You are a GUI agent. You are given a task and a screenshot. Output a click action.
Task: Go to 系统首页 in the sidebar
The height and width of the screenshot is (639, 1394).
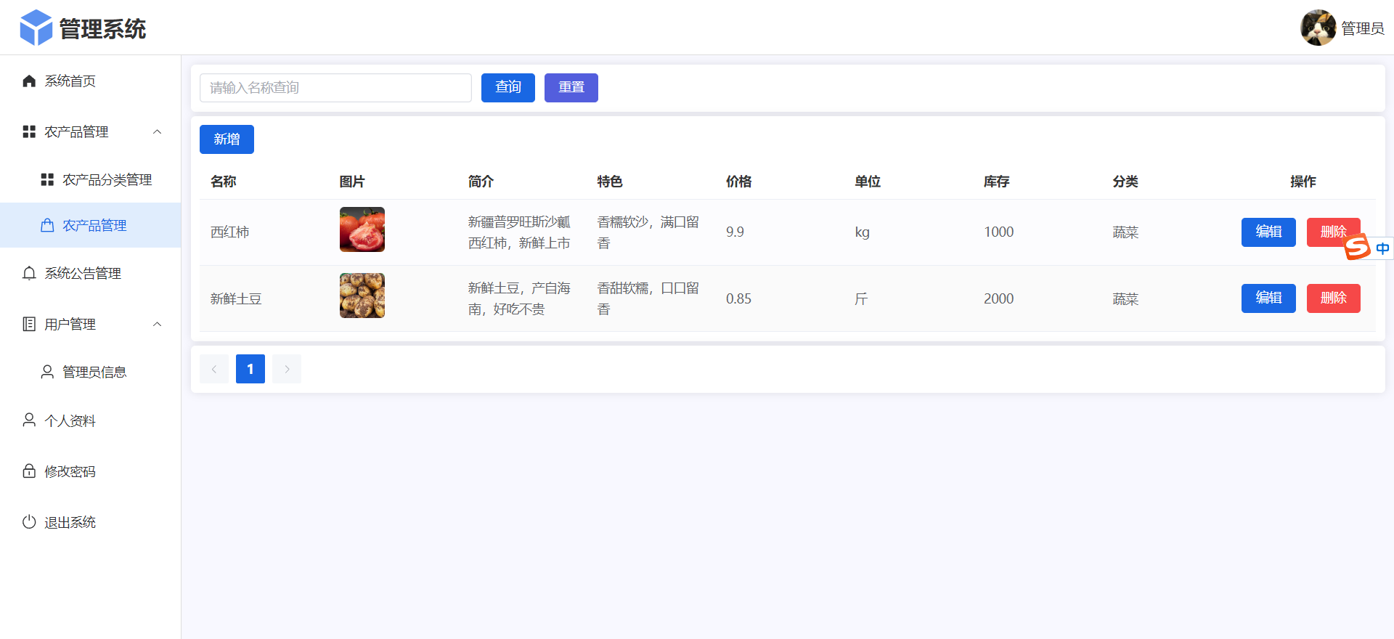[x=90, y=81]
